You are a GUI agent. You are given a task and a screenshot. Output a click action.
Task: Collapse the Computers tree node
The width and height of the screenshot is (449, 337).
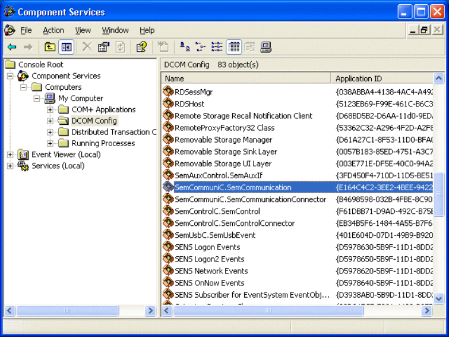pyautogui.click(x=24, y=87)
